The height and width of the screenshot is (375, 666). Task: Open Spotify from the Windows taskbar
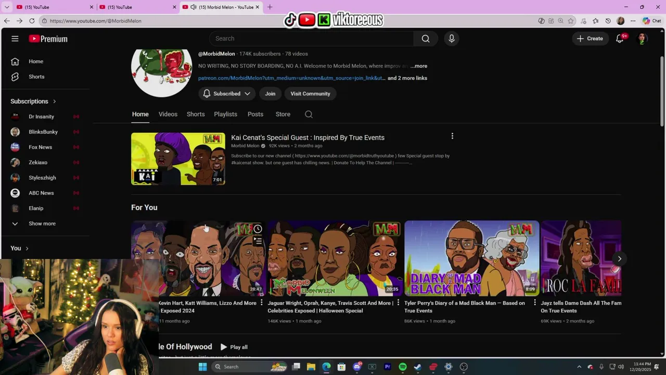pyautogui.click(x=403, y=367)
